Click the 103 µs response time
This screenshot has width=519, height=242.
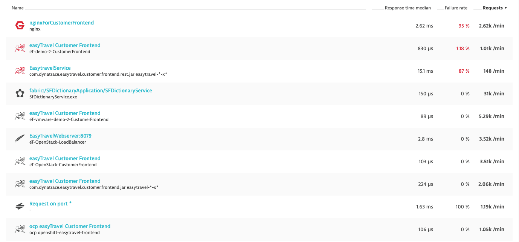426,161
